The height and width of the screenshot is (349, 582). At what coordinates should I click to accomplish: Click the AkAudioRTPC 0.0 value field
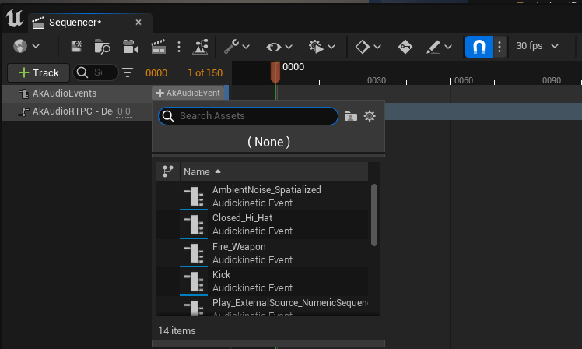(124, 111)
